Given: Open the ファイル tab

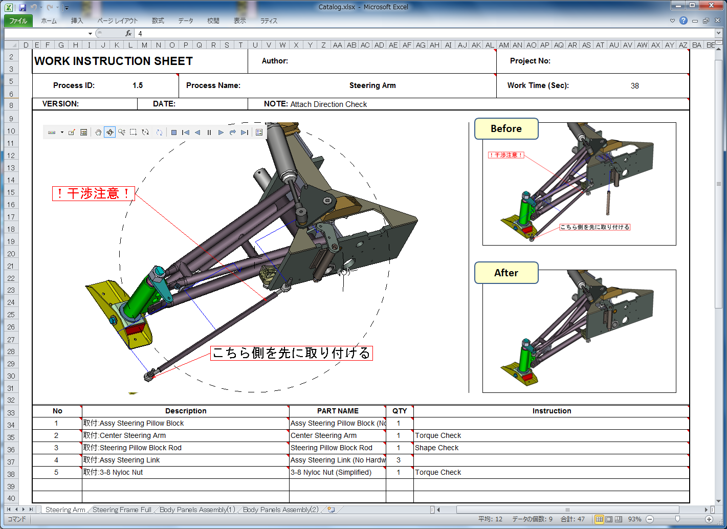Looking at the screenshot, I should [18, 21].
